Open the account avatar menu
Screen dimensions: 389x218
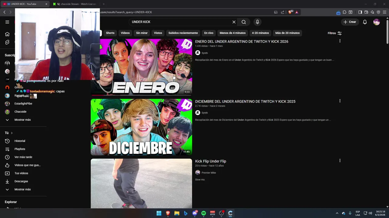pyautogui.click(x=377, y=22)
